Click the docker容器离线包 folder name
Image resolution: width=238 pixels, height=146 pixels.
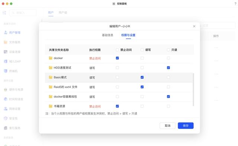click(65, 96)
